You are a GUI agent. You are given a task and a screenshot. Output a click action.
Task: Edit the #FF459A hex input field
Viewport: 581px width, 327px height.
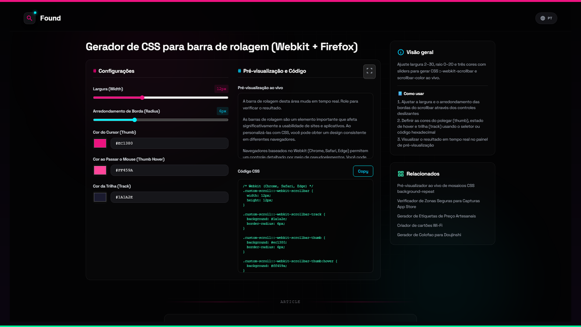click(169, 170)
